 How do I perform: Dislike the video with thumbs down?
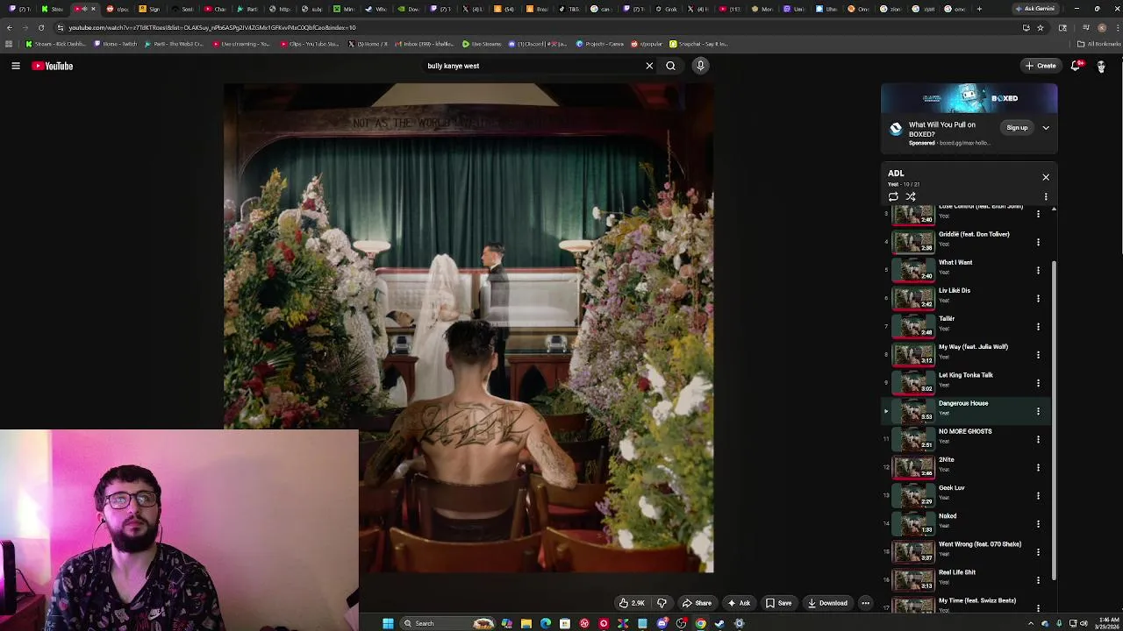(662, 603)
